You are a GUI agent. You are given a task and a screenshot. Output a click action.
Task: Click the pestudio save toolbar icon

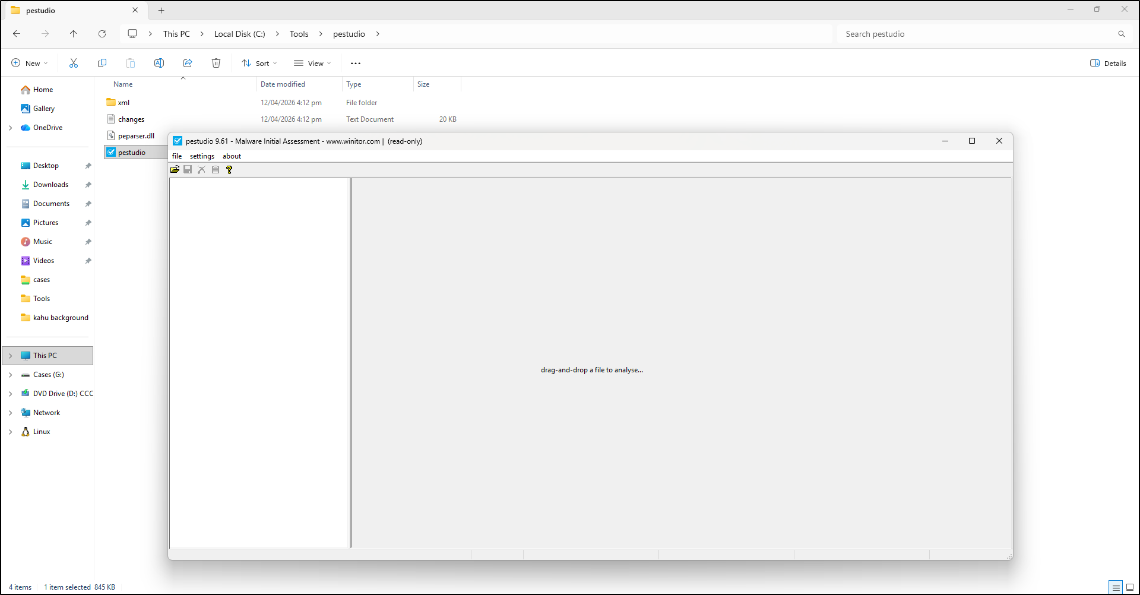click(188, 170)
